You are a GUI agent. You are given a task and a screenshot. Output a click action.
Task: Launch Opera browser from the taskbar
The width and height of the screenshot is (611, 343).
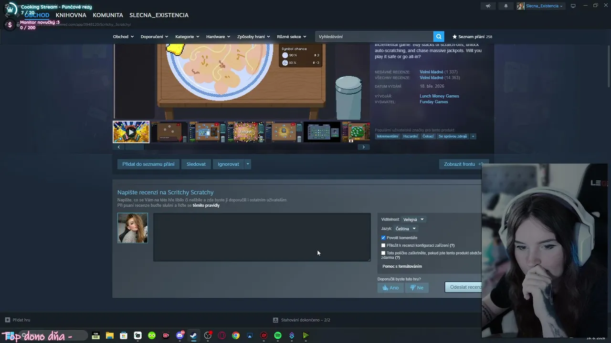point(222,335)
